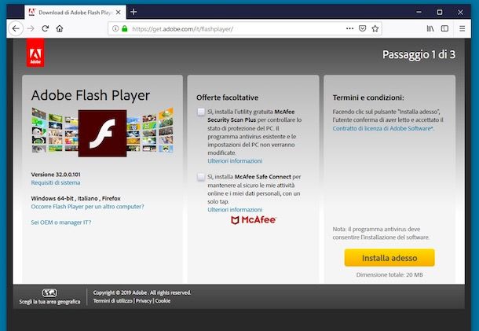This screenshot has height=331, width=479.
Task: Open the Requisiti di sistema link
Action: click(x=56, y=182)
